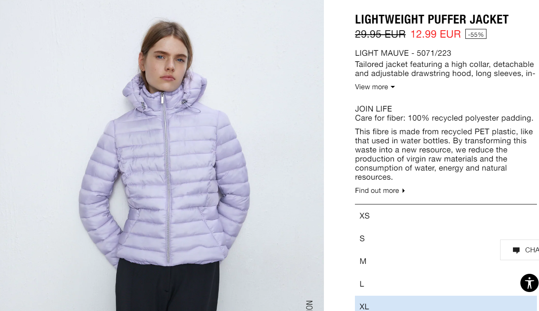The image size is (539, 311).
Task: Click the LIGHT MAUVE color reference text
Action: point(403,53)
